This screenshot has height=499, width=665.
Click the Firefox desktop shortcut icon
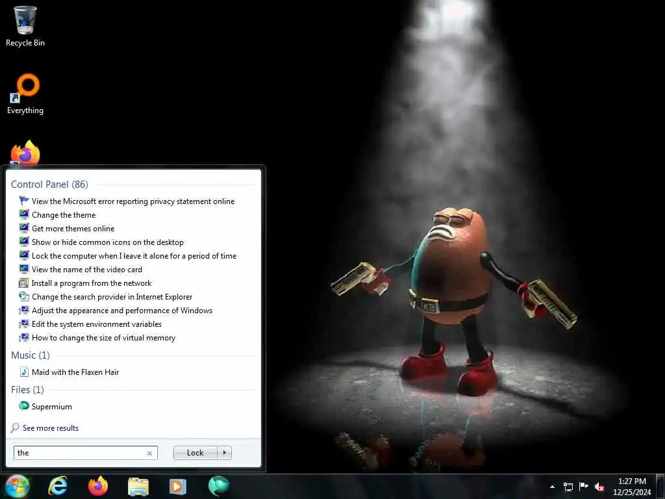(x=25, y=153)
